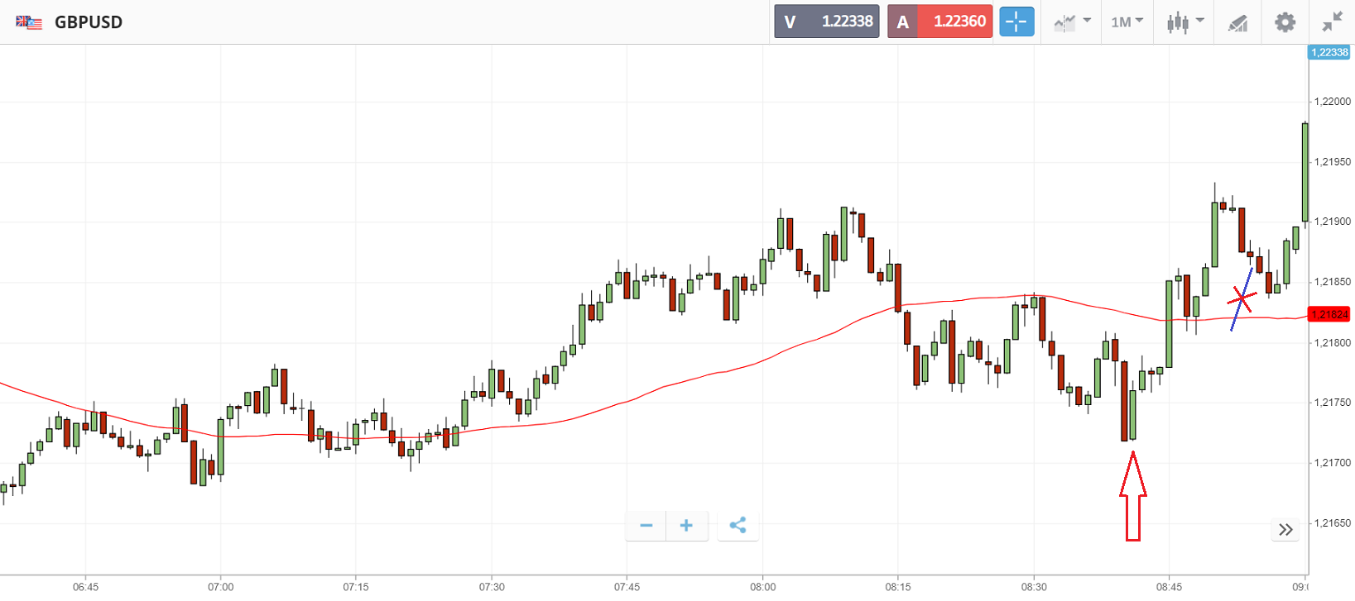Click the GBPUSD symbol name

pyautogui.click(x=89, y=22)
